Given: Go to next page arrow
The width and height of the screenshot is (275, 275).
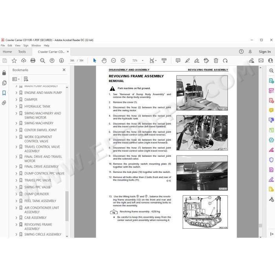Looking at the screenshot, I should (61, 60).
